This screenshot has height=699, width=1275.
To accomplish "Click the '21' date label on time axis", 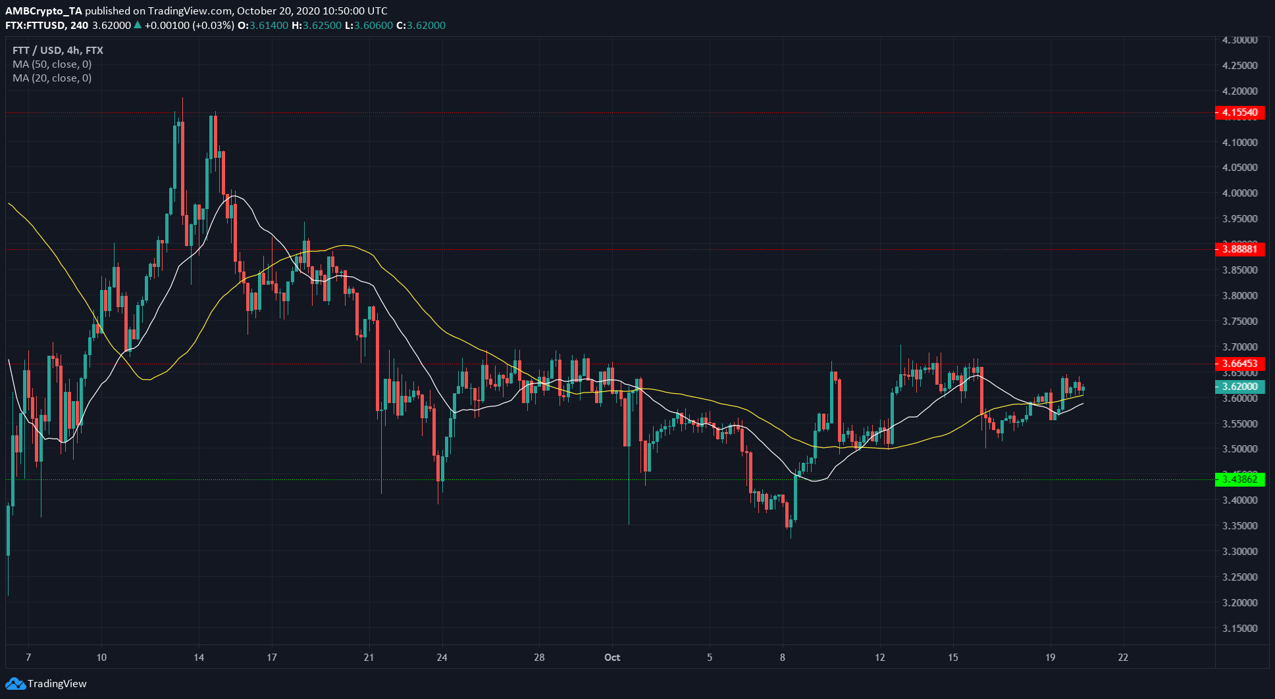I will coord(369,658).
